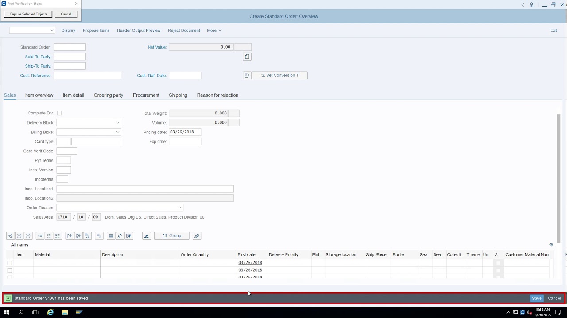Click the Sold-To Party input field
The height and width of the screenshot is (318, 567).
tap(70, 57)
